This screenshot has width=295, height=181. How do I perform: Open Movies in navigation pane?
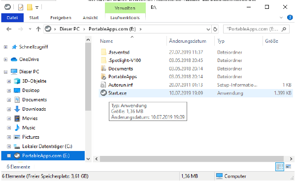(x=30, y=119)
